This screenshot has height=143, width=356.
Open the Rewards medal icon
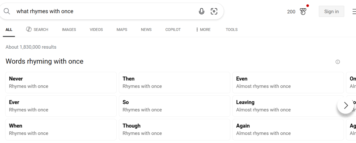click(x=303, y=12)
